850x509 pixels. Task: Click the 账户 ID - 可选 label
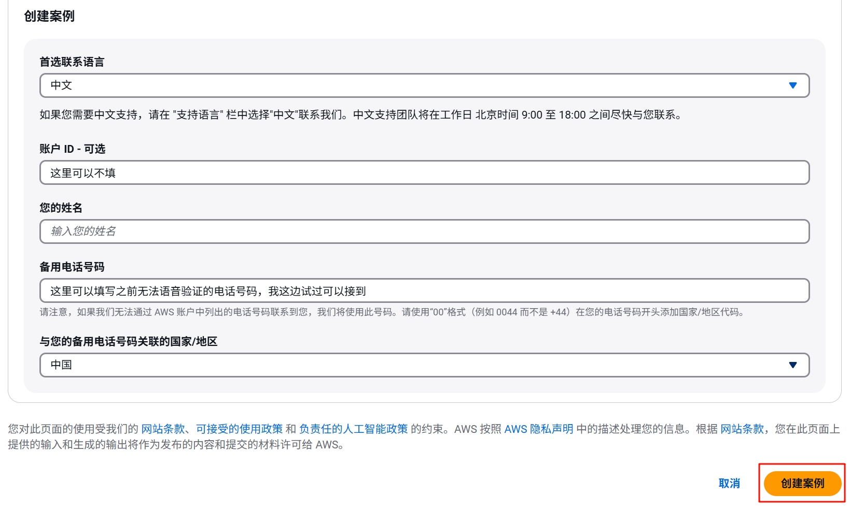click(x=72, y=149)
